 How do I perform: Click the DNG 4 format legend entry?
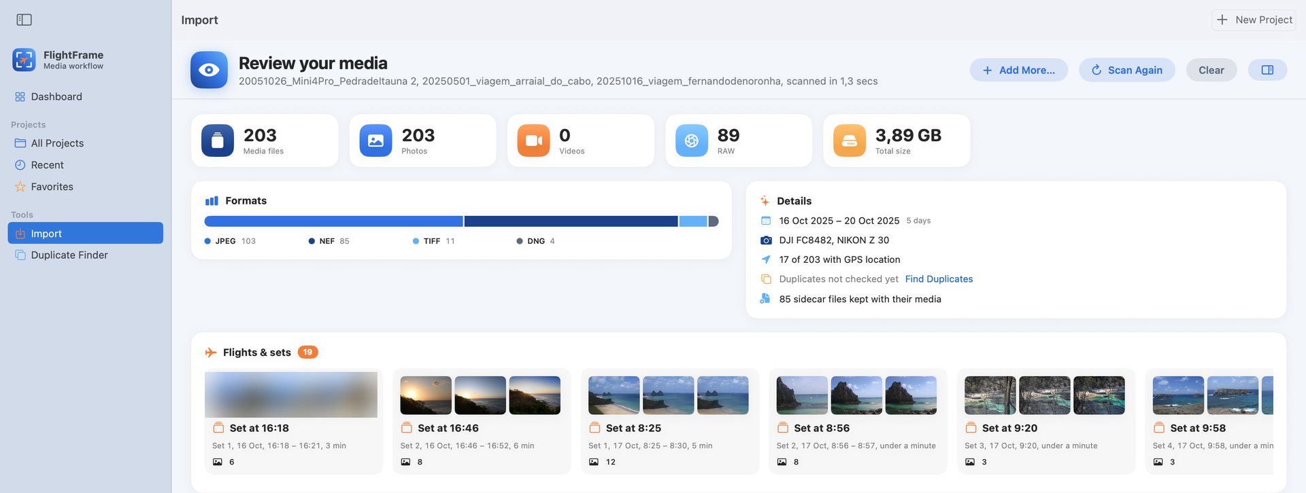click(536, 241)
